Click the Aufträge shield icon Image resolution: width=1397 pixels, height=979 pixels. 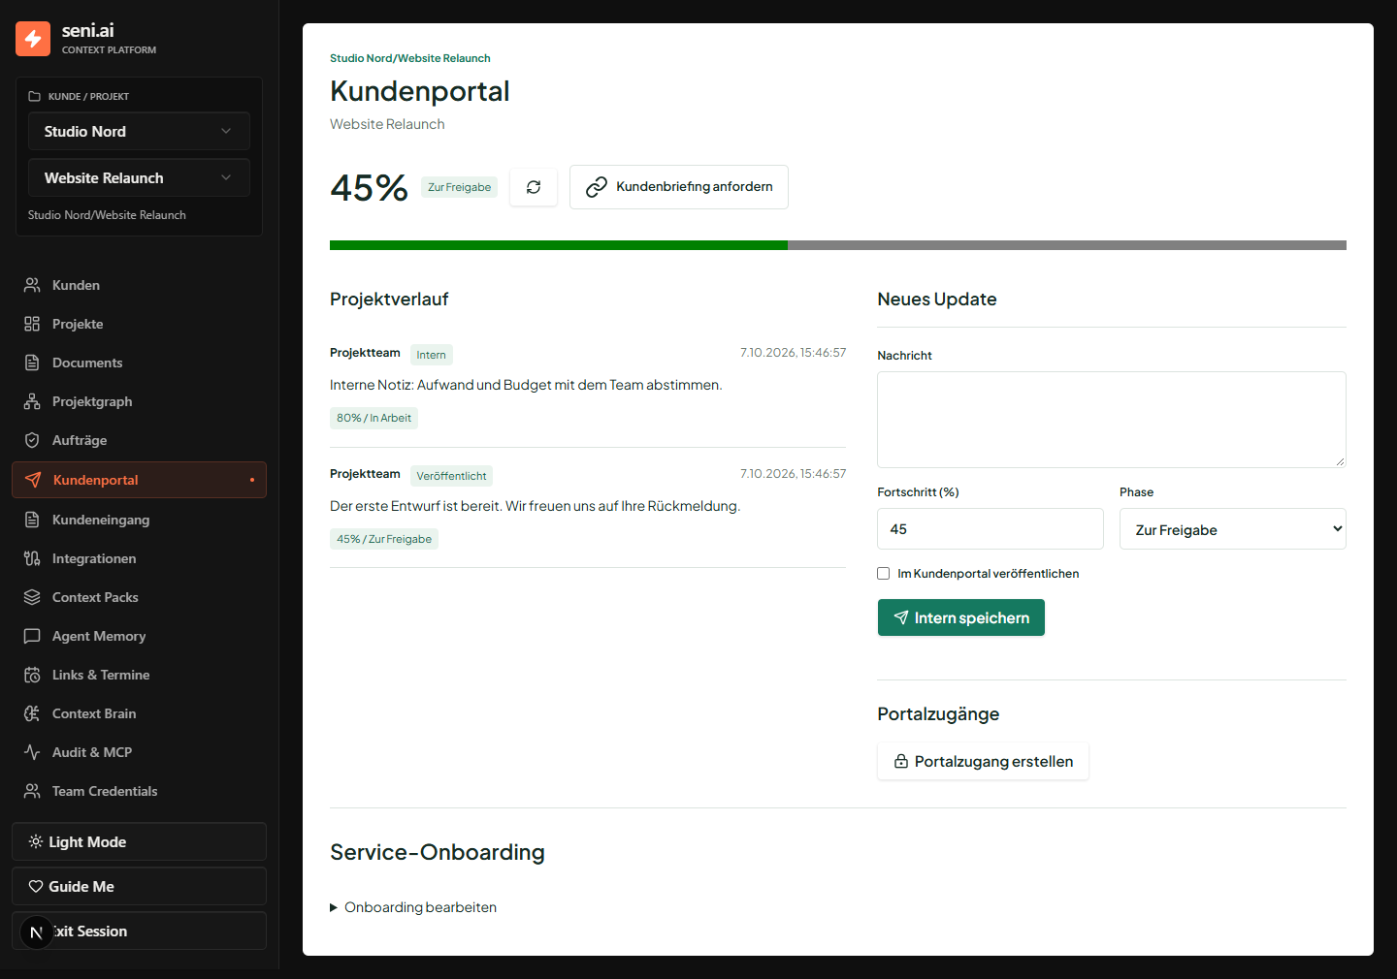coord(32,440)
